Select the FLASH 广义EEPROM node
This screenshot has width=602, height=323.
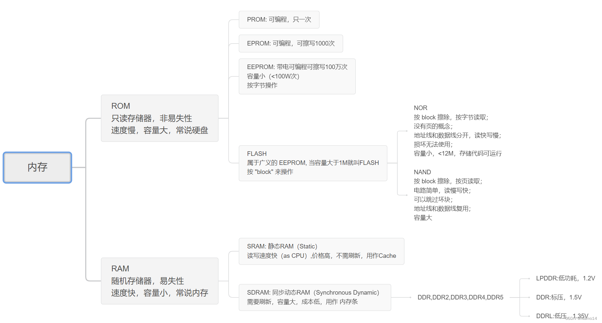point(312,163)
